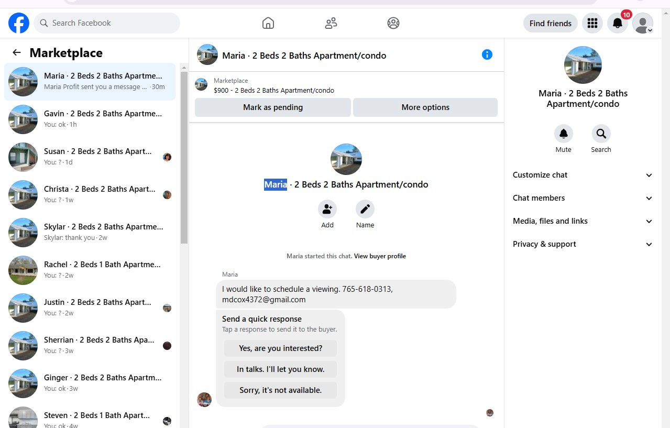The width and height of the screenshot is (670, 428).
Task: Expand the Chat members section
Action: [583, 198]
